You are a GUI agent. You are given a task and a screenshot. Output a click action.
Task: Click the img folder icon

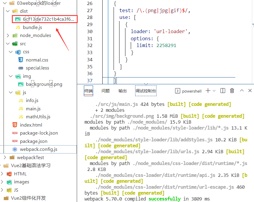click(x=18, y=76)
